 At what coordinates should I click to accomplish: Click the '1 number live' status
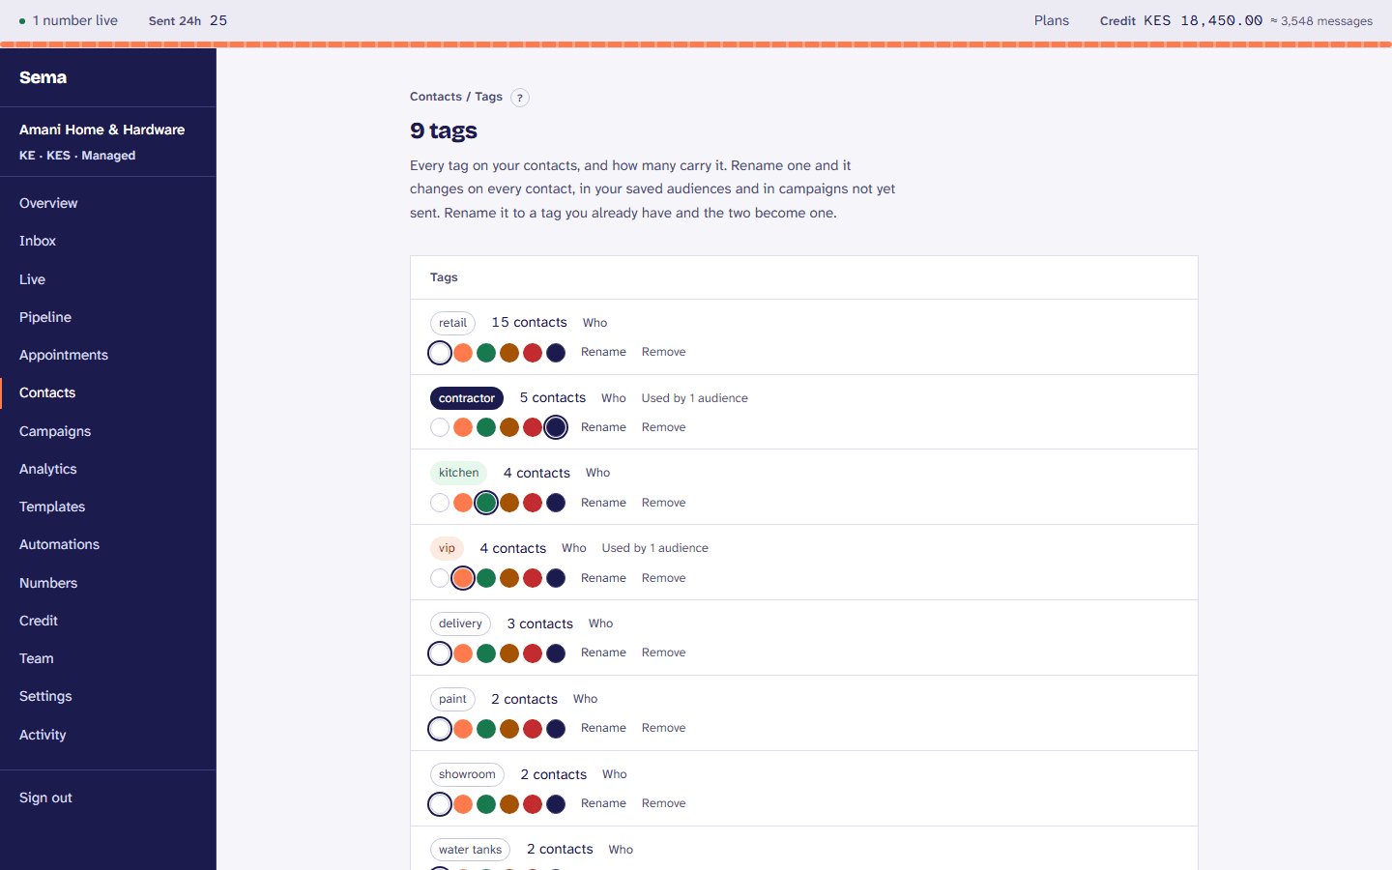(x=68, y=20)
